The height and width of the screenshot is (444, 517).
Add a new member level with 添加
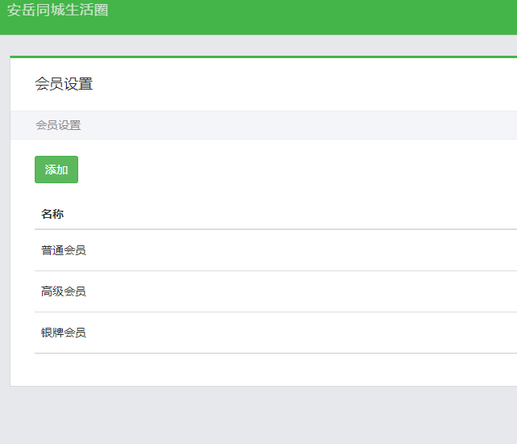[56, 170]
